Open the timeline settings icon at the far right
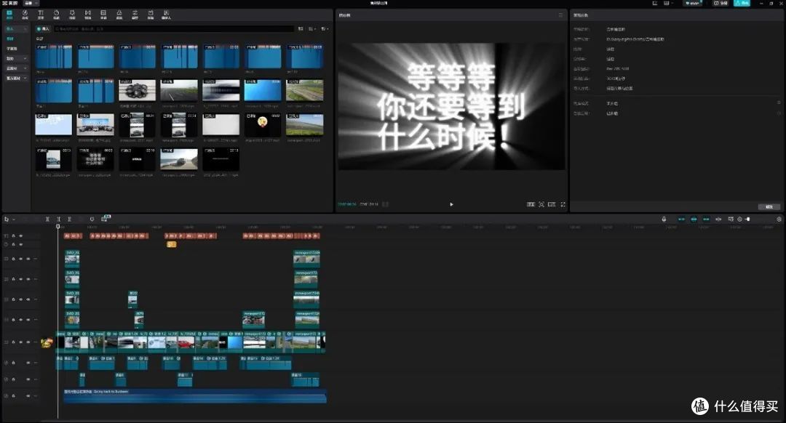786x423 pixels. [779, 219]
